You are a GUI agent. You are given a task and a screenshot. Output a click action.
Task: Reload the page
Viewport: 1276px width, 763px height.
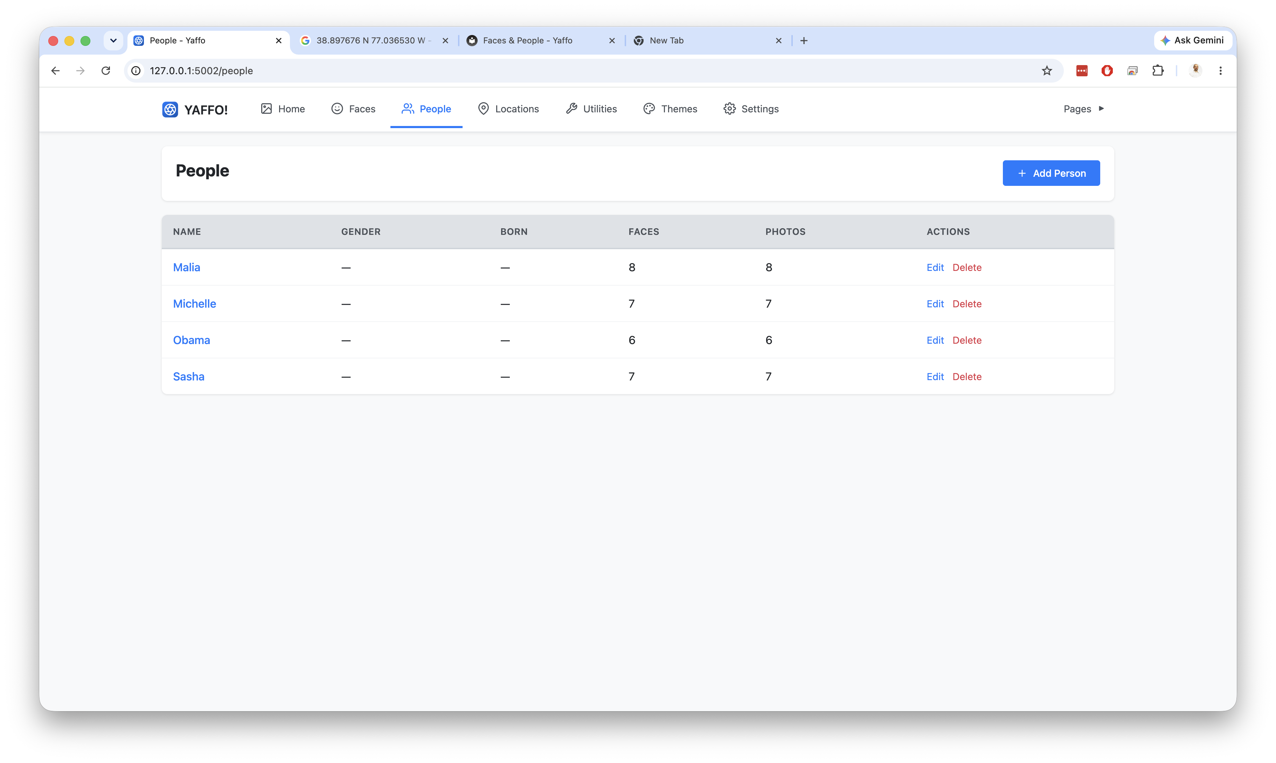click(x=106, y=70)
